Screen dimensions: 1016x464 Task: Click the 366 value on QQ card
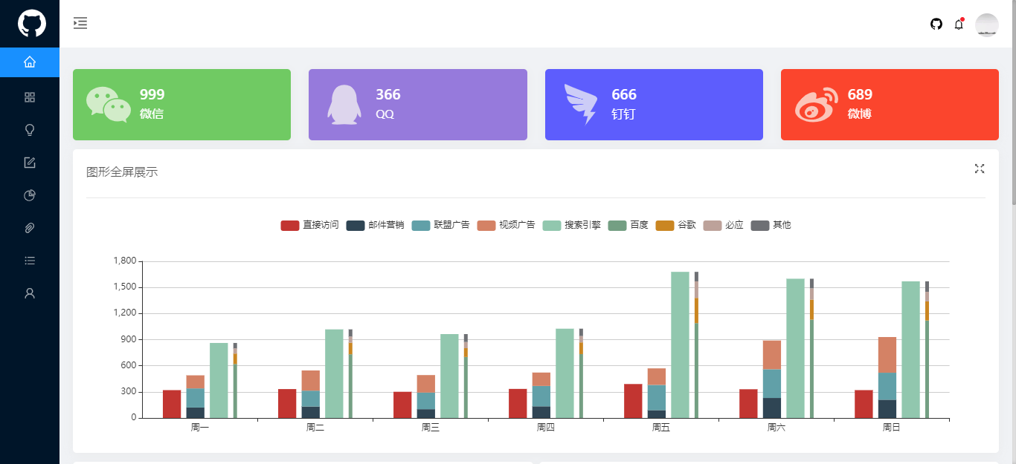tap(388, 94)
